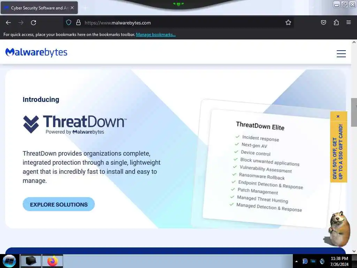Click the EXPLORE SOLUTIONS button
This screenshot has height=268, width=357.
coord(59,204)
